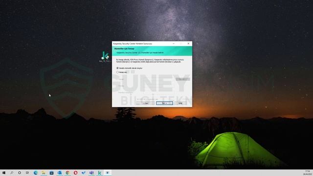
Task: Select the active installer icon in taskbar
Action: coord(108,173)
